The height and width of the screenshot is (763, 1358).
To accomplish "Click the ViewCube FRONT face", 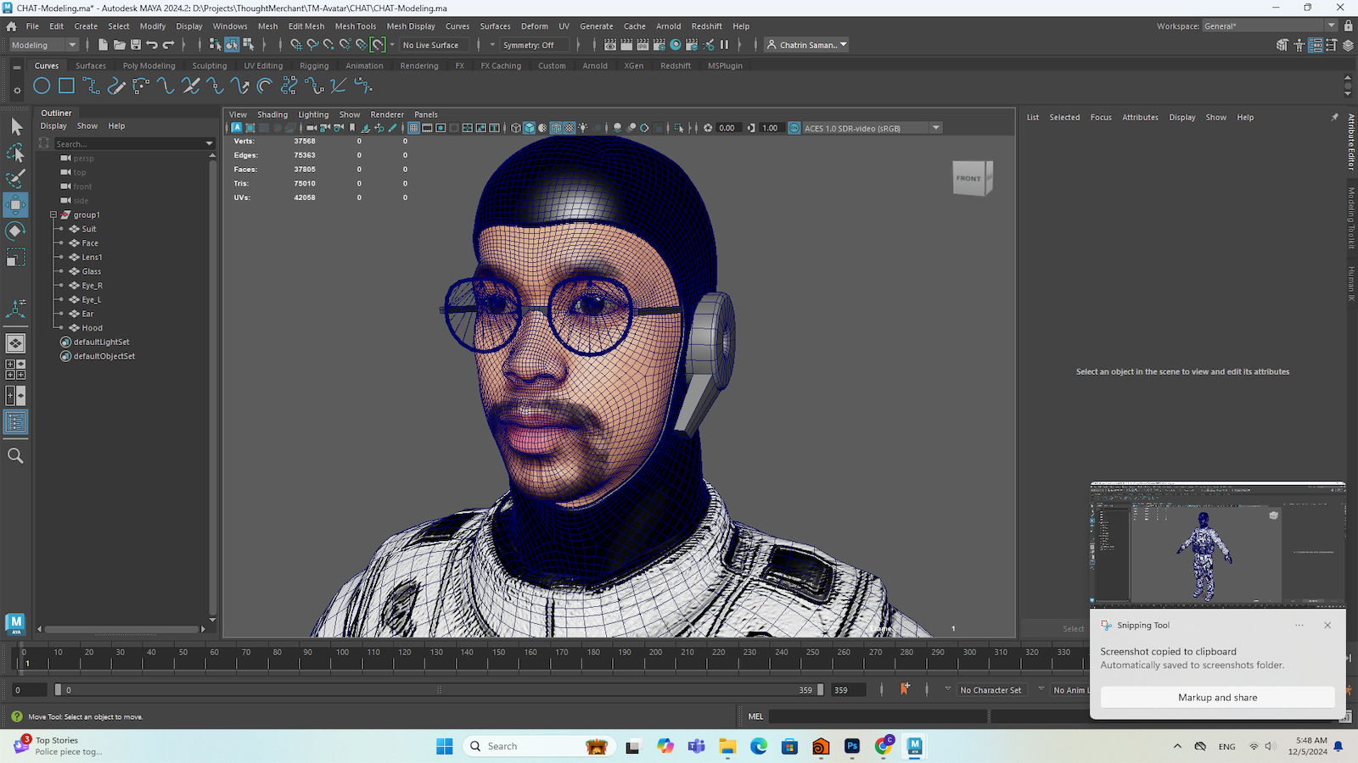I will [x=968, y=178].
